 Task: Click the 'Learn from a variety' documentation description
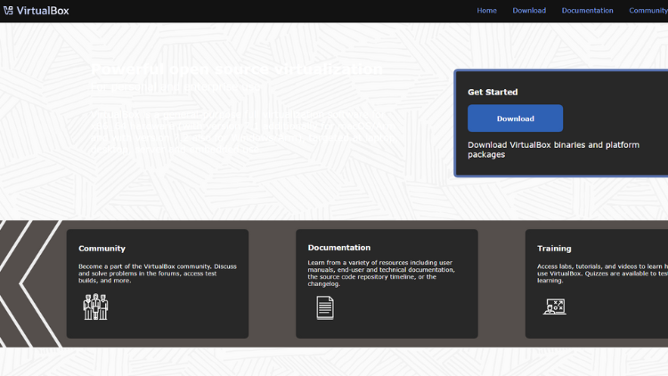pyautogui.click(x=381, y=269)
